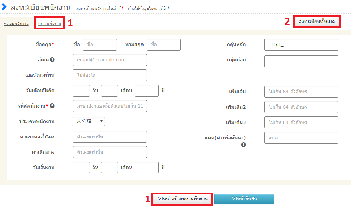Select the ข้อมูลพนักงาน tab
The height and width of the screenshot is (210, 351).
[x=16, y=24]
